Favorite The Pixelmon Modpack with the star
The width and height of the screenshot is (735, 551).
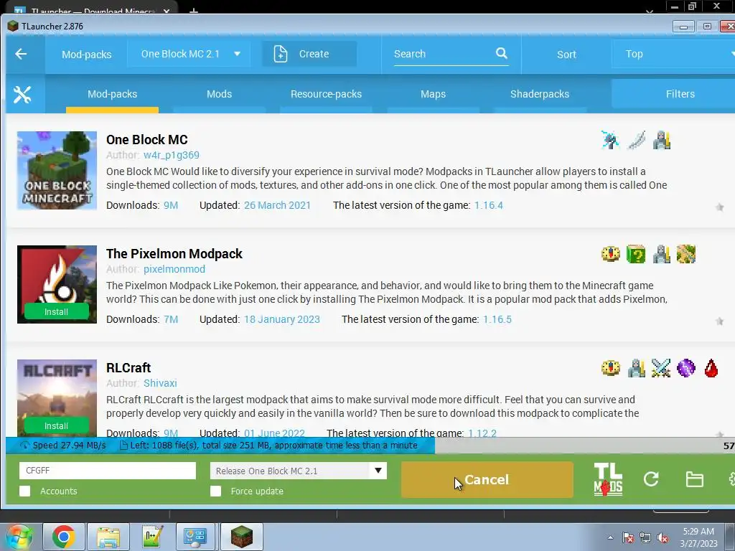pos(719,321)
